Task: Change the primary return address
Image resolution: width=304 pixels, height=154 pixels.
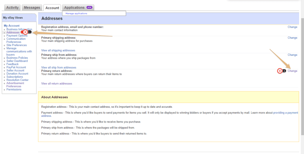Action: click(292, 71)
